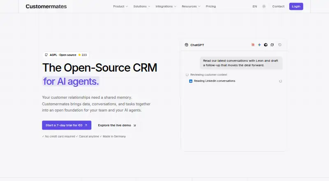Viewport: 329px width, 181px height.
Task: Expand the Resources dropdown chevron
Action: pyautogui.click(x=199, y=7)
